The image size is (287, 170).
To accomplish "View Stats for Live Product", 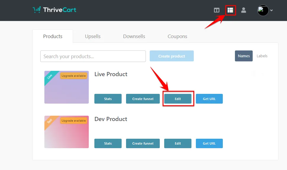I will tap(108, 99).
